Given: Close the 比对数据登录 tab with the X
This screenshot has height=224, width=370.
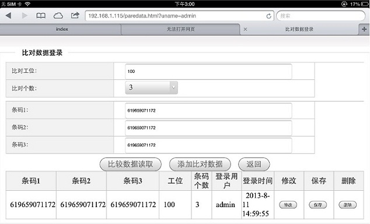Looking at the screenshot, I should pyautogui.click(x=246, y=29).
